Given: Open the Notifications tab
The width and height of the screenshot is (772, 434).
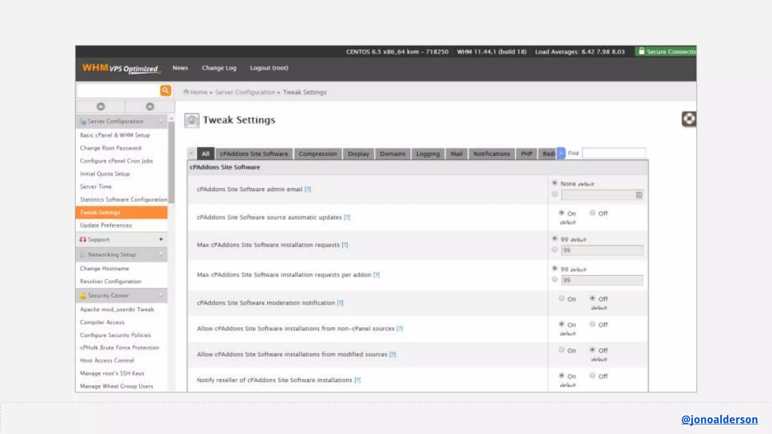Looking at the screenshot, I should click(492, 154).
